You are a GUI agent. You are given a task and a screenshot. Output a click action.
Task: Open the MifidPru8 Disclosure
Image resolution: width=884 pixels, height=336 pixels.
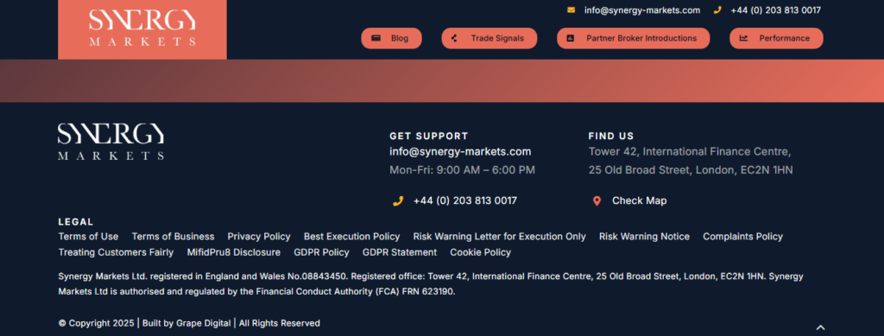233,252
